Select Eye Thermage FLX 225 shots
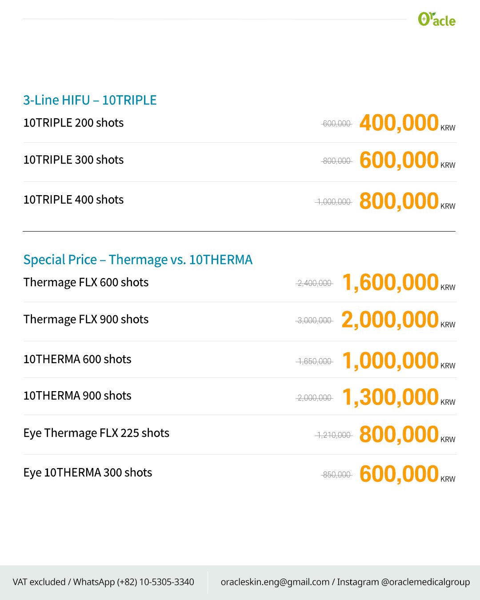Screen dimensions: 480x600 click(x=96, y=433)
